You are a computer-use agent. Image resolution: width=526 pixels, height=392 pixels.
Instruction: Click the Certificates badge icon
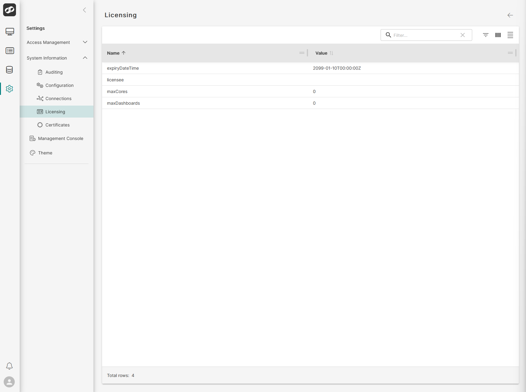40,125
